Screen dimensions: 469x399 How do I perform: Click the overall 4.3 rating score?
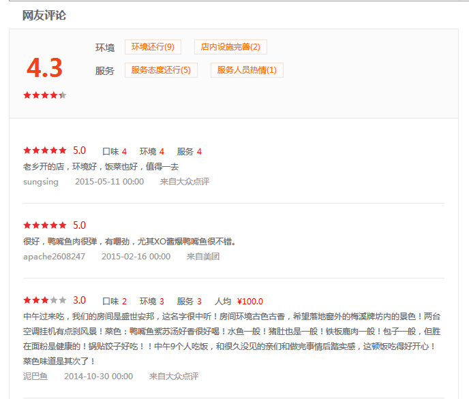(44, 68)
